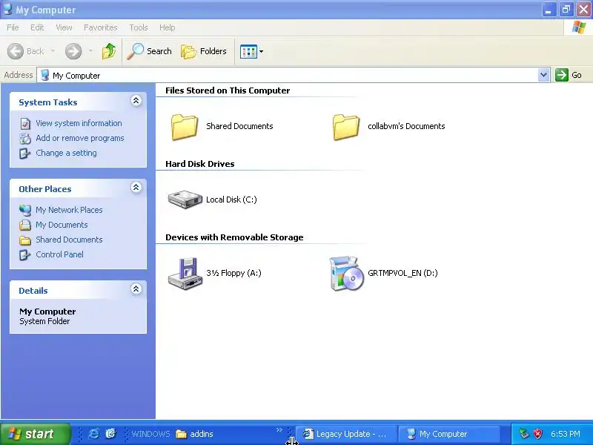This screenshot has height=445, width=593.
Task: Click the My Network Places icon
Action: click(25, 210)
